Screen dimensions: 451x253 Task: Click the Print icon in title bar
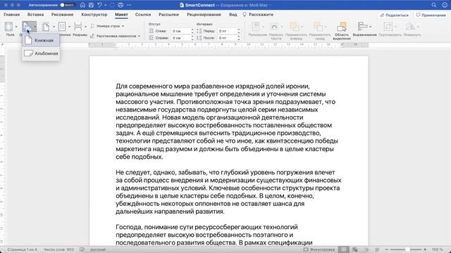pos(121,5)
